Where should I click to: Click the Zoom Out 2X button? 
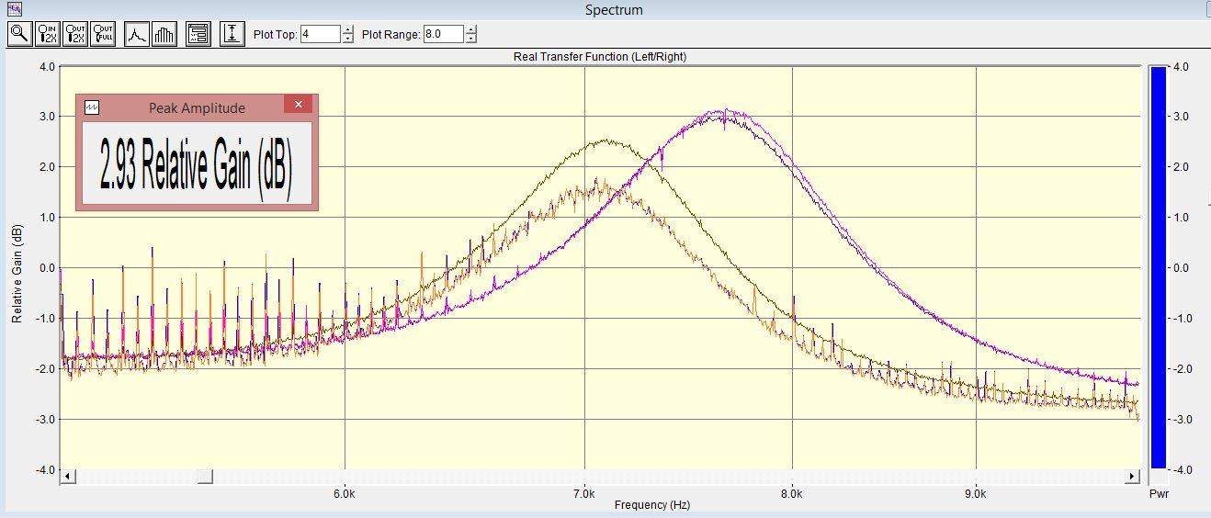click(x=75, y=34)
